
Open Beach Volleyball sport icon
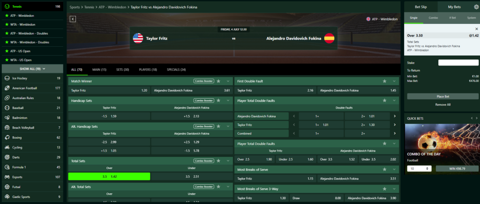point(7,128)
